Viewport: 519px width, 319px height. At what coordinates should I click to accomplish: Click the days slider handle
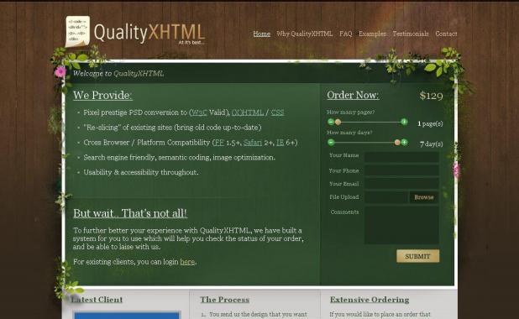point(397,143)
